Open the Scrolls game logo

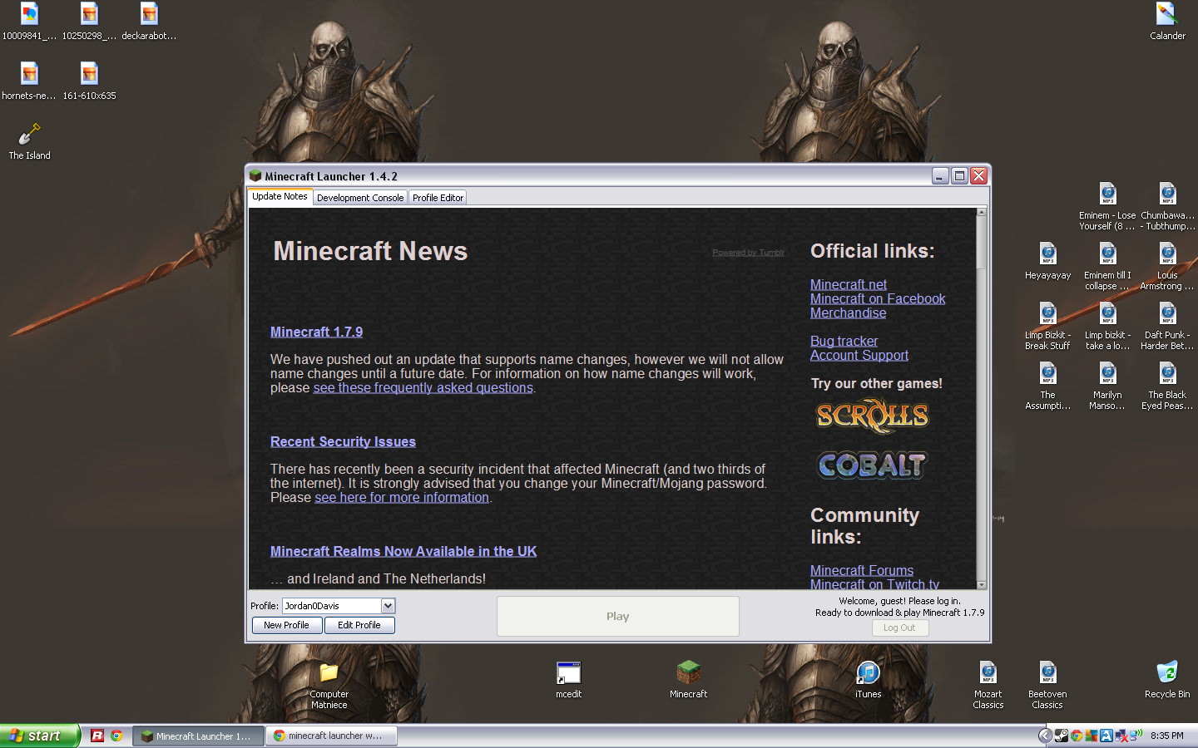coord(872,416)
